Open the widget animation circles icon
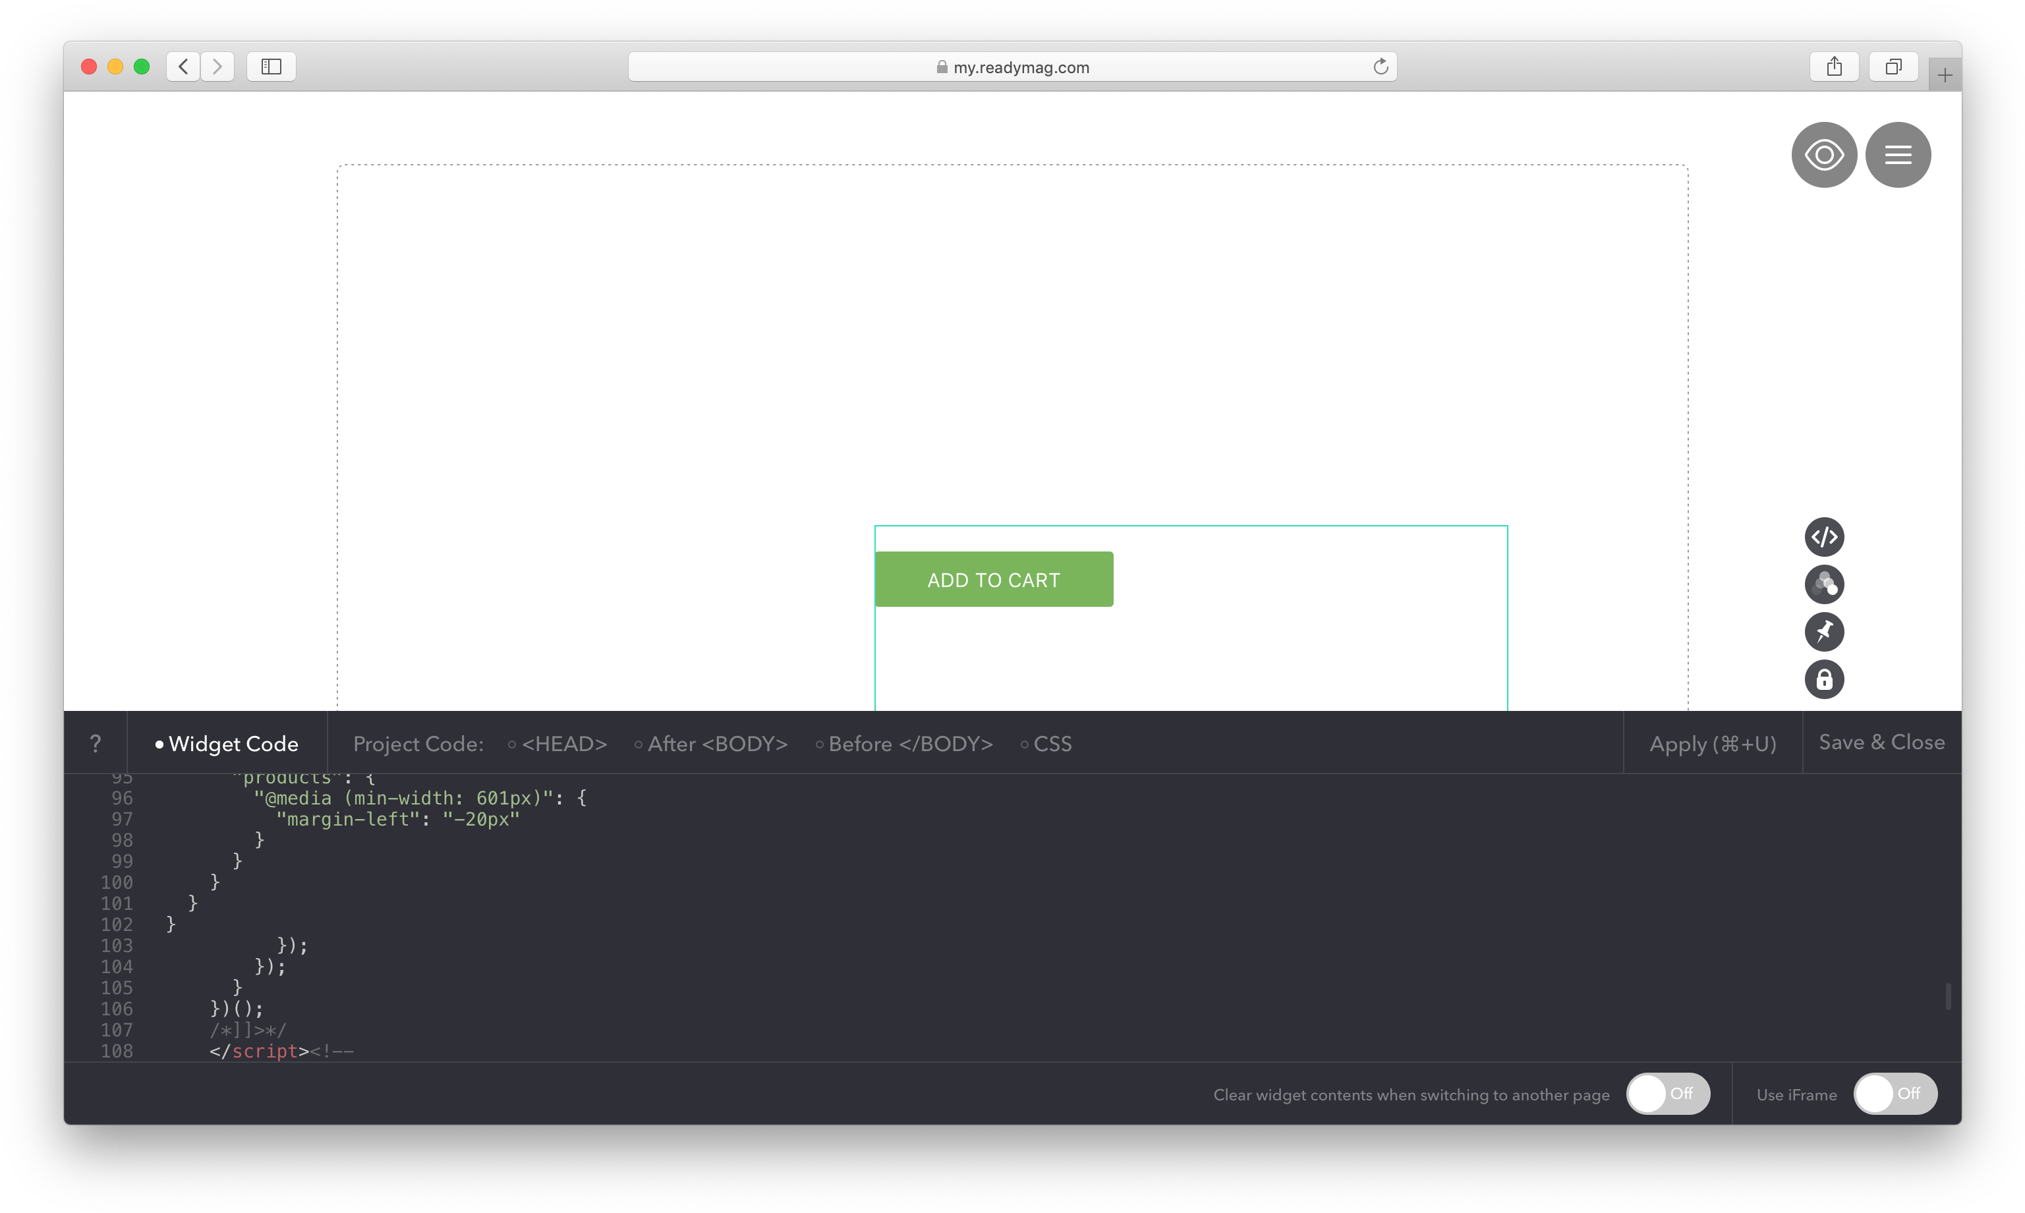The image size is (2025, 1213). pos(1823,584)
